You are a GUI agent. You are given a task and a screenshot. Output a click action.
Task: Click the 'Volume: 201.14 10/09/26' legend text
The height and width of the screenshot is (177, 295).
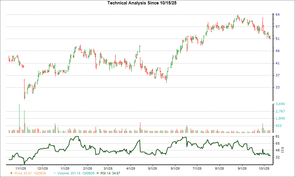tap(76, 173)
